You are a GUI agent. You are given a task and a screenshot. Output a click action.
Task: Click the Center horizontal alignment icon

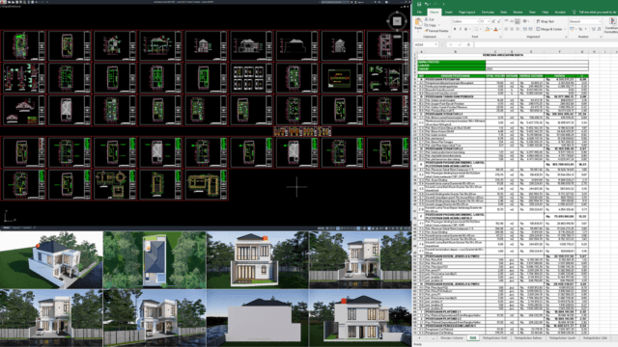(x=512, y=29)
